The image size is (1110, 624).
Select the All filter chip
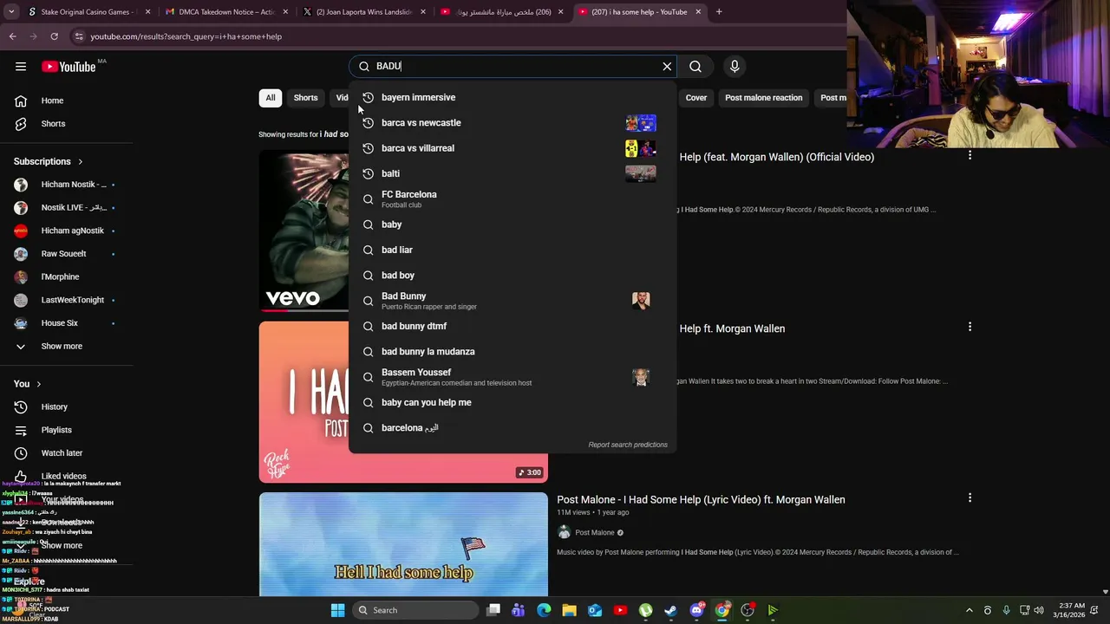(x=271, y=98)
